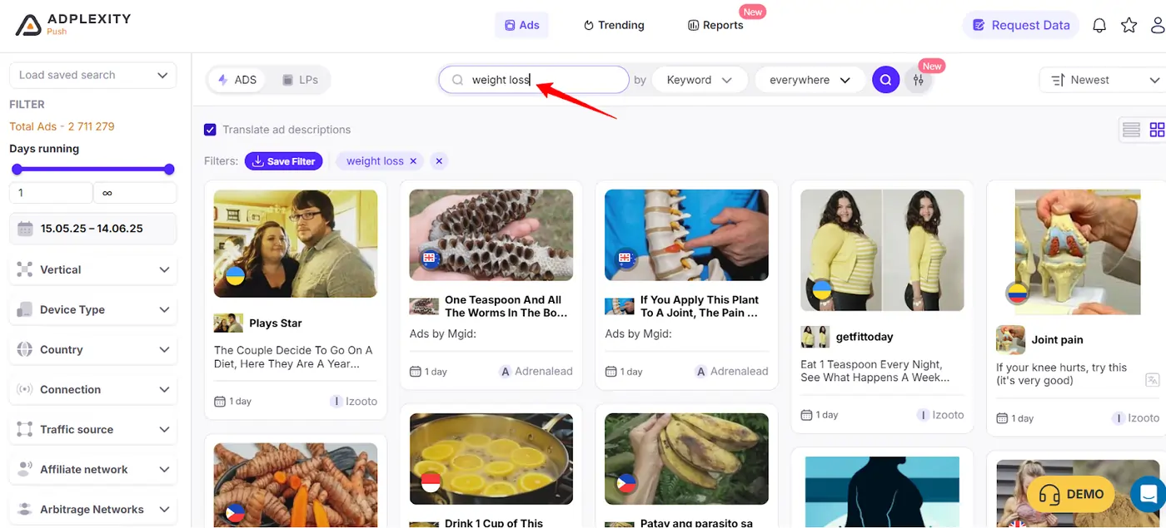Open the spine model ad thumbnail
This screenshot has width=1166, height=528.
tap(686, 234)
